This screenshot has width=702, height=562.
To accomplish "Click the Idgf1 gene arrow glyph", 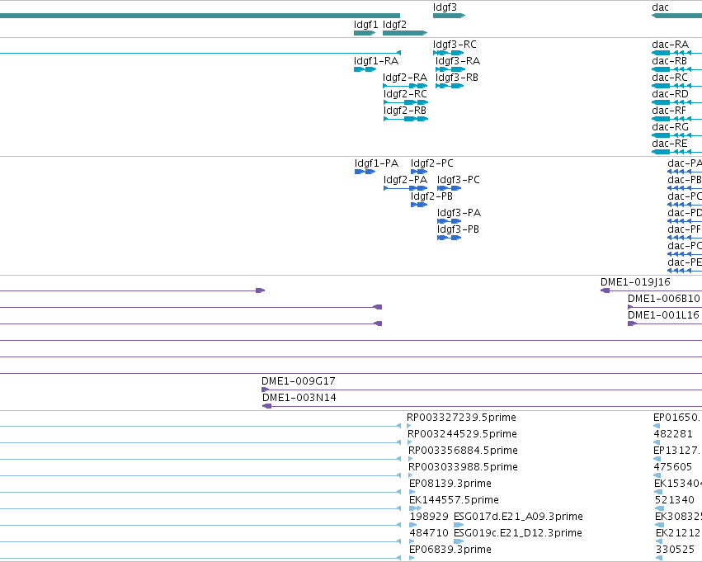I will pyautogui.click(x=365, y=33).
